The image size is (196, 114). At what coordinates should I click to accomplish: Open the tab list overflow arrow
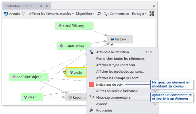point(154,6)
